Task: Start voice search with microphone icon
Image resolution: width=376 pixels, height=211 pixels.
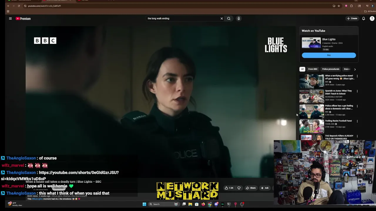Action: tap(239, 18)
